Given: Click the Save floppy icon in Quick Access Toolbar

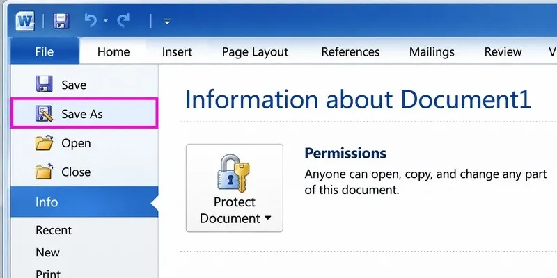Looking at the screenshot, I should [x=61, y=22].
